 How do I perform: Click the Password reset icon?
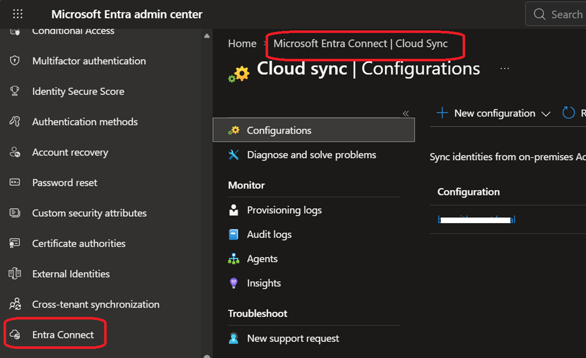pyautogui.click(x=14, y=182)
